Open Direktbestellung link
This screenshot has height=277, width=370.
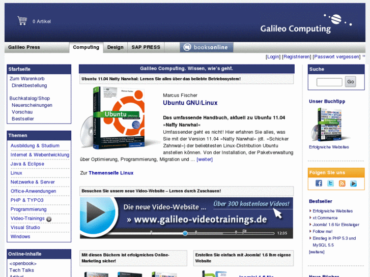pyautogui.click(x=29, y=85)
